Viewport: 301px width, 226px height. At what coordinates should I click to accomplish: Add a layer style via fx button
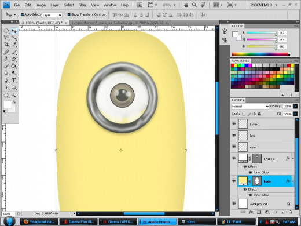tap(251, 212)
